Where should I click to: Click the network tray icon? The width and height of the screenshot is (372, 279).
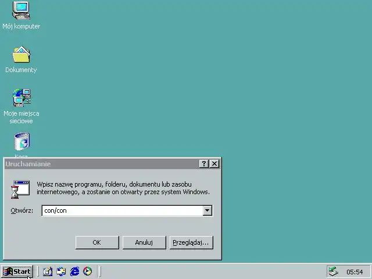pyautogui.click(x=333, y=271)
